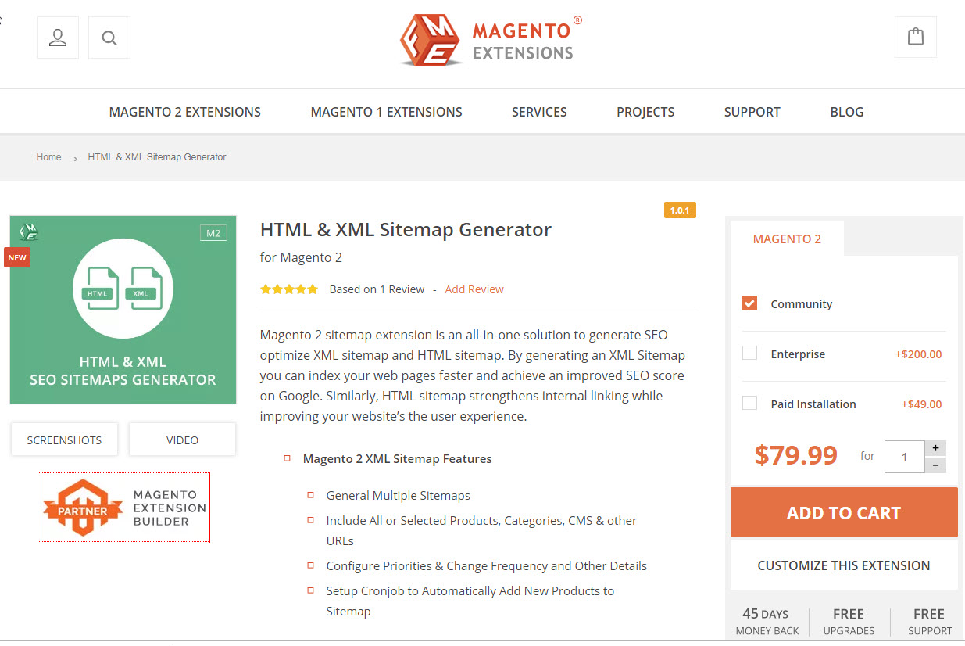Click Magento 2 XML Sitemap Features heading

[397, 459]
